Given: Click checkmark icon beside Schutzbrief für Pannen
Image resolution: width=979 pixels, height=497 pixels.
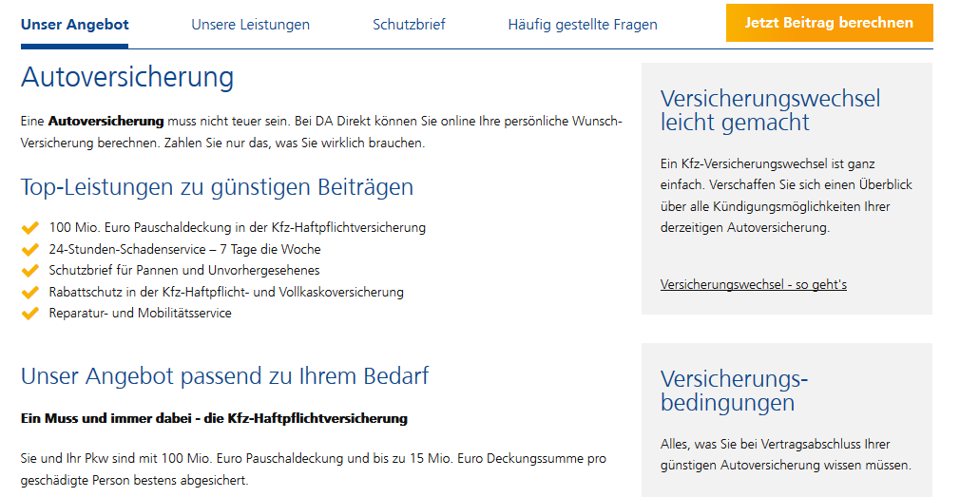Looking at the screenshot, I should [29, 271].
